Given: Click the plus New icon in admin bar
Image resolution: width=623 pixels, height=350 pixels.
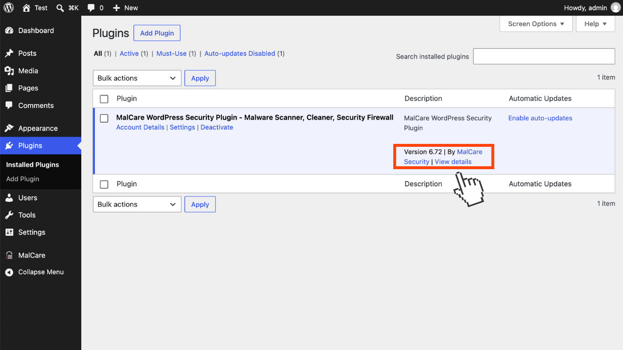Looking at the screenshot, I should coord(116,8).
